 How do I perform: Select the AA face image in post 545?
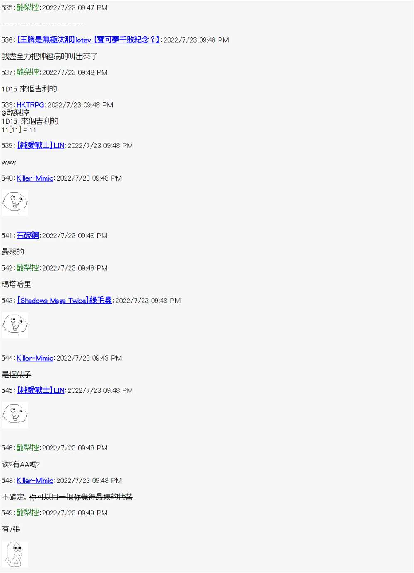(x=15, y=415)
